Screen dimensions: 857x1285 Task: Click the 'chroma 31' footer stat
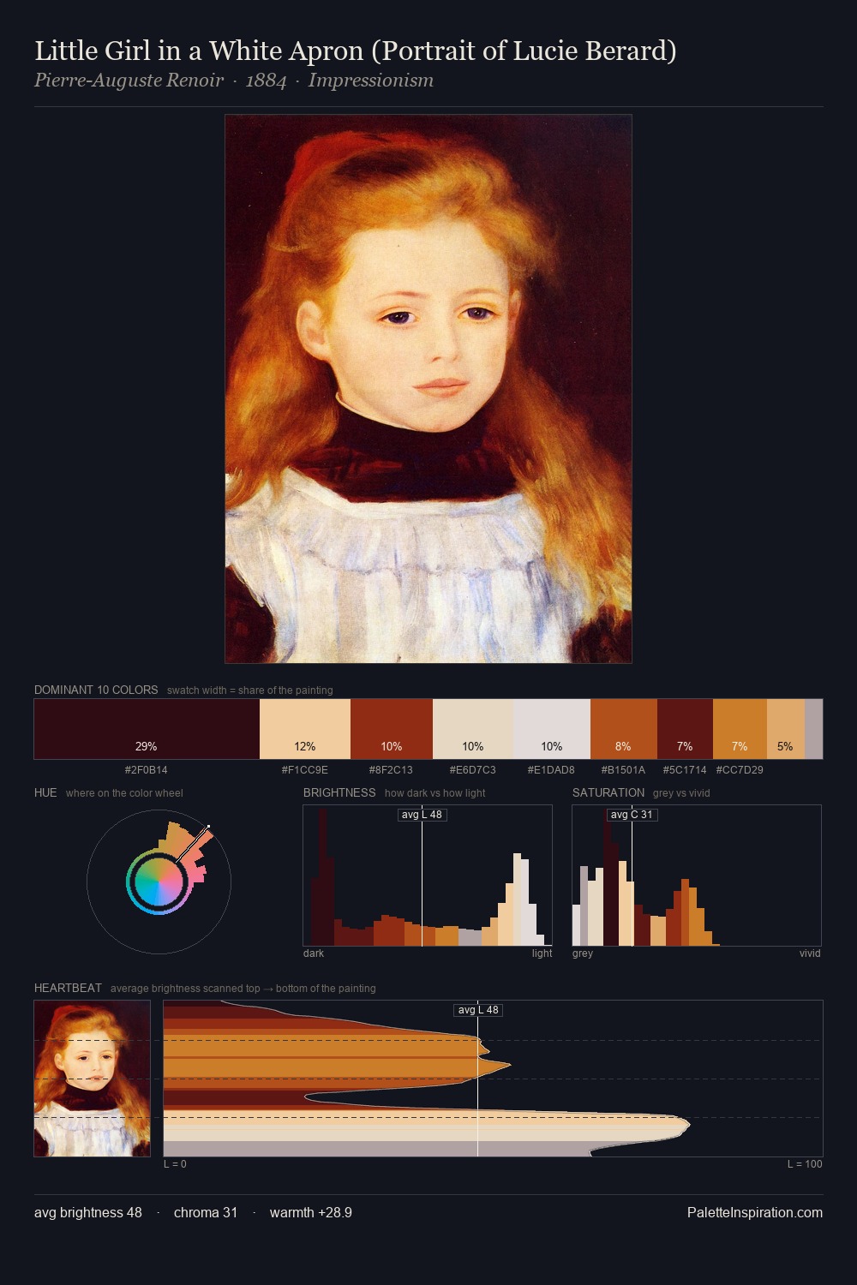(206, 1213)
